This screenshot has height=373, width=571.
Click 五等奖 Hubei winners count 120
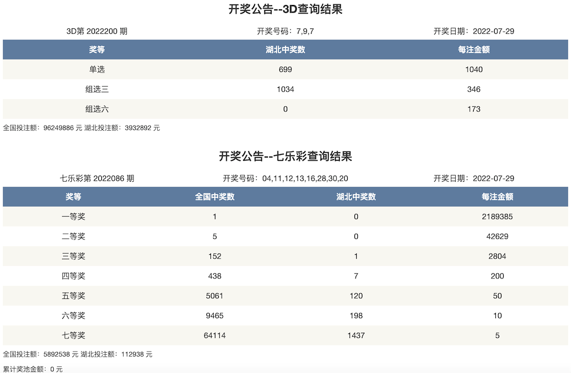click(x=356, y=295)
